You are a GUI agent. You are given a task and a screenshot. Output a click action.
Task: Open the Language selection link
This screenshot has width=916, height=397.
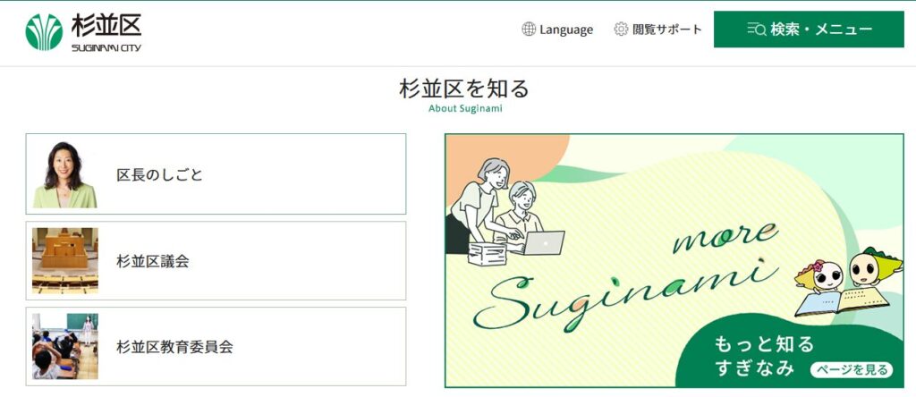coord(557,30)
